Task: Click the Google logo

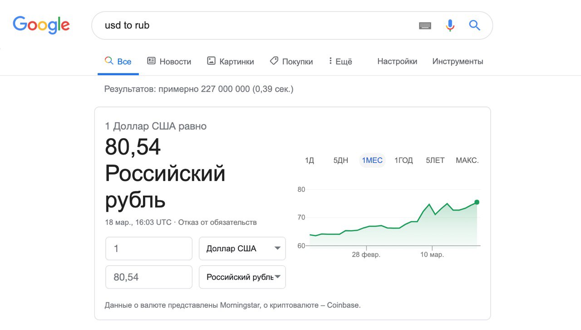Action: (41, 25)
